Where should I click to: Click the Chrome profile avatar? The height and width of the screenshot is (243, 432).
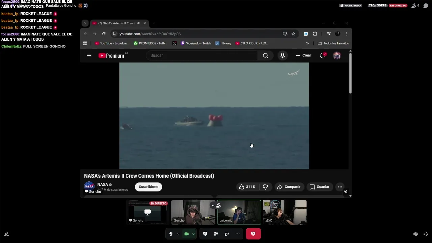click(337, 34)
